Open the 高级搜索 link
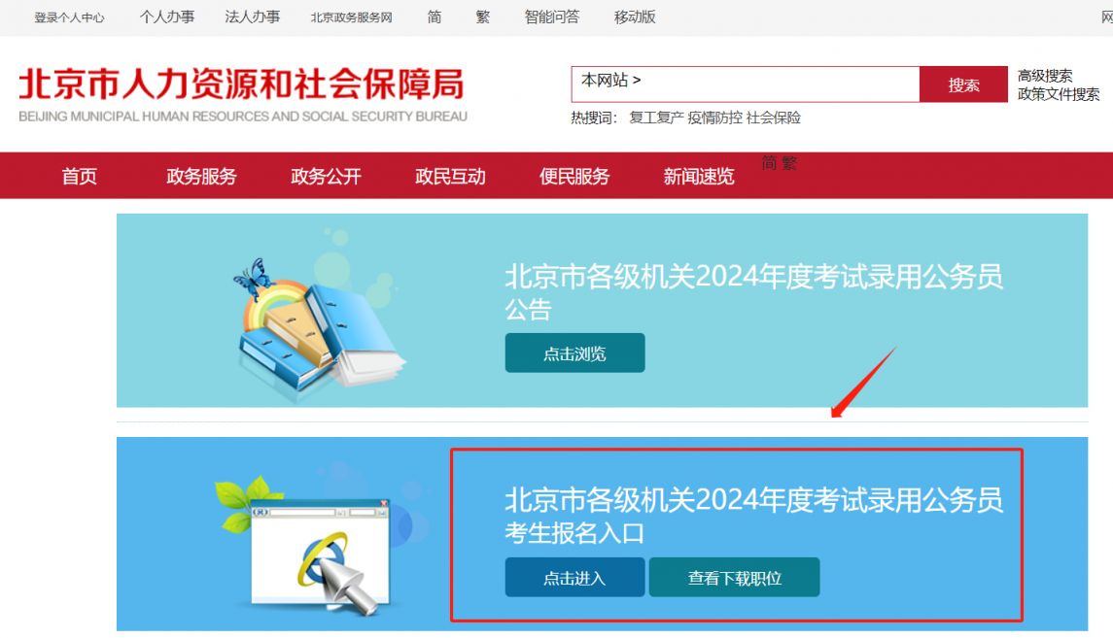Image resolution: width=1113 pixels, height=638 pixels. click(x=1045, y=75)
